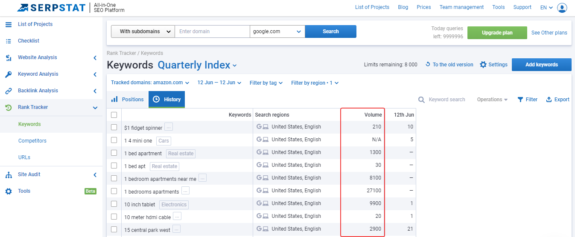Click the Enter domain input field
575x237 pixels.
tap(212, 31)
